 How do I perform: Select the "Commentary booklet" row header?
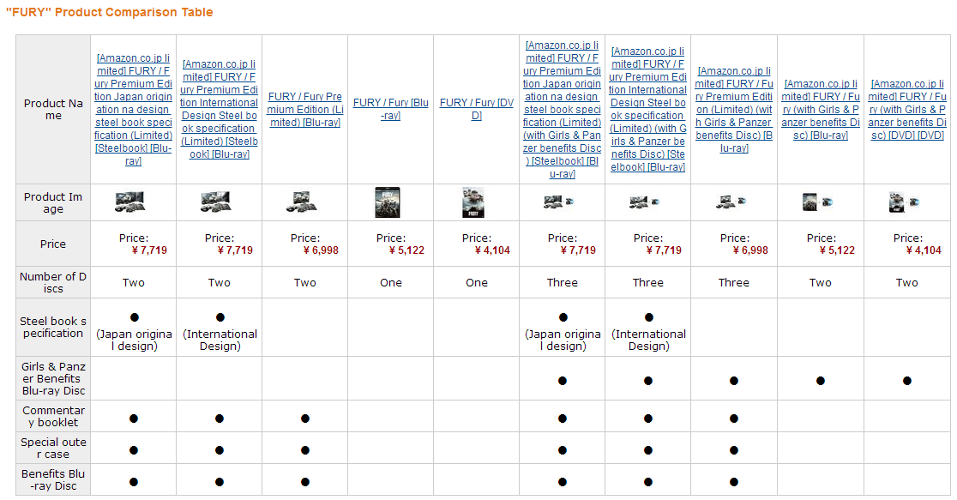pos(53,416)
